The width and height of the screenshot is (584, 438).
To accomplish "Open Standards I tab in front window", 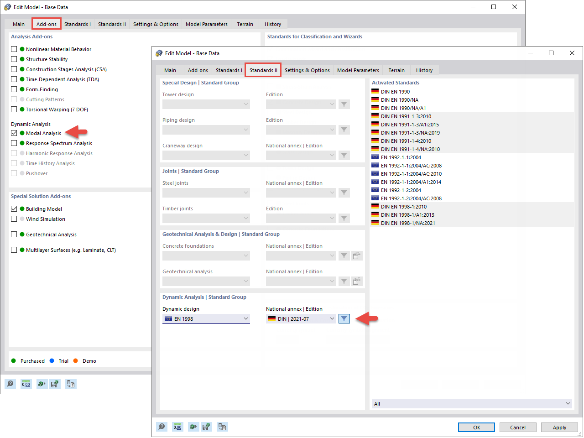I will (229, 70).
